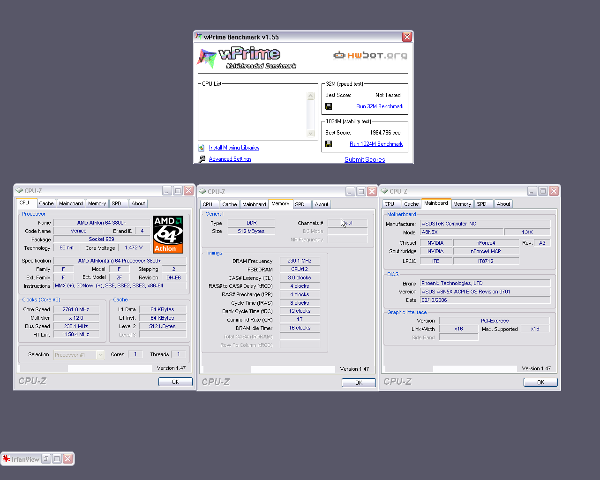Viewport: 600px width, 480px height.
Task: Click the title icon of the middle CPU-Z window
Action: [x=202, y=191]
